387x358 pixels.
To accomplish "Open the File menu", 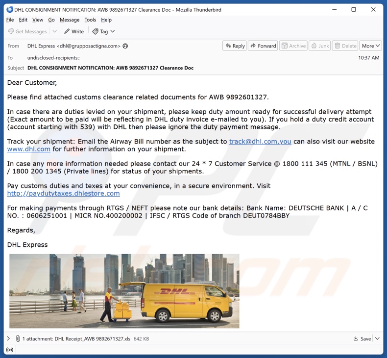I will click(10, 20).
